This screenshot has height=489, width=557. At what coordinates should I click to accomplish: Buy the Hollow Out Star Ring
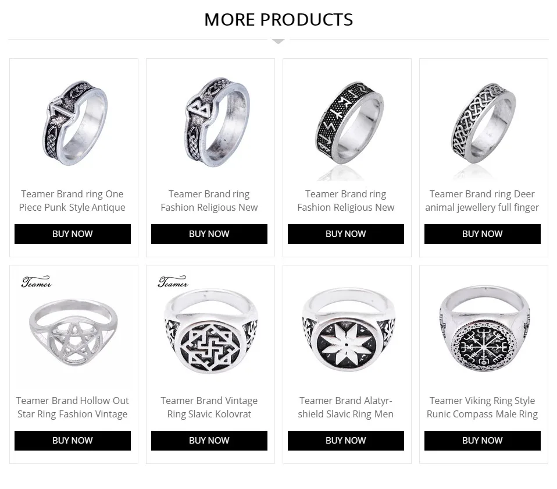73,440
